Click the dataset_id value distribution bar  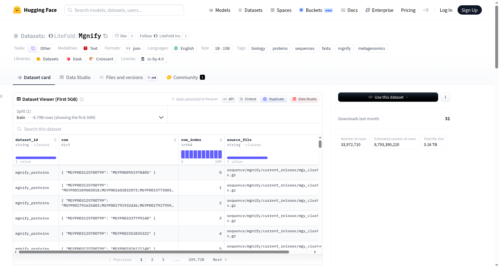click(36, 158)
